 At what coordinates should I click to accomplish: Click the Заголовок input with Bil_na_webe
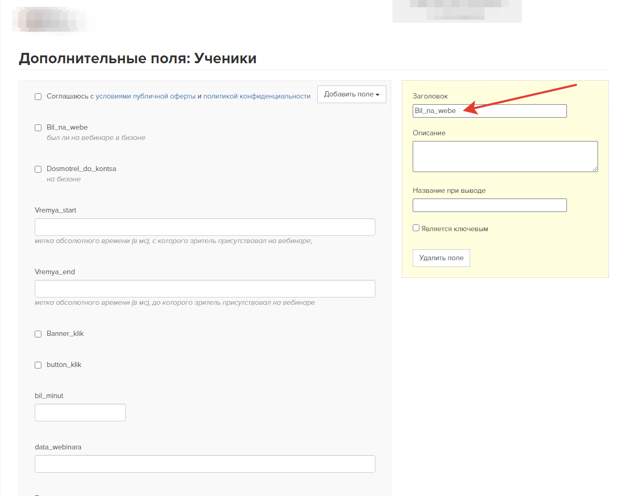(489, 111)
